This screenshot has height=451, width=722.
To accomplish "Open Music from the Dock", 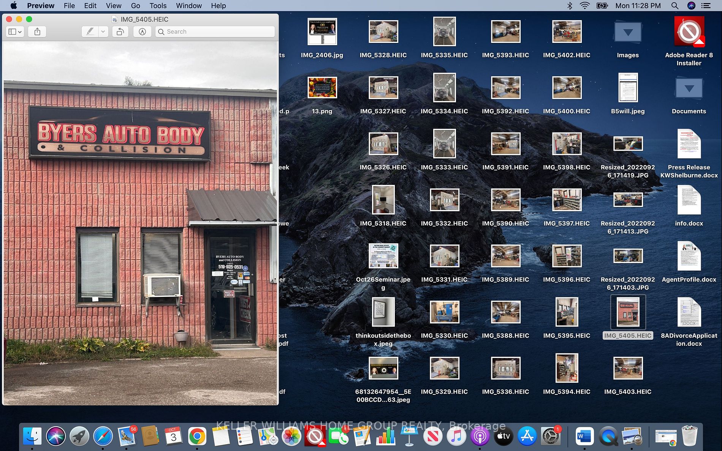I will pyautogui.click(x=456, y=437).
